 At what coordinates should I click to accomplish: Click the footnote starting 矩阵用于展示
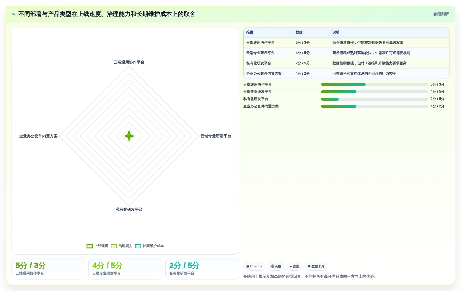(310, 277)
